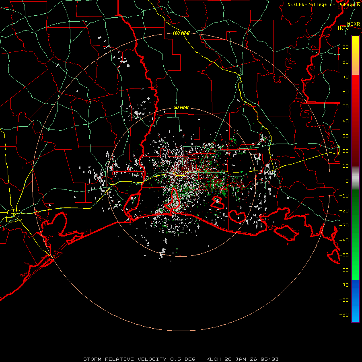This screenshot has width=362, height=362.
Task: Click the 70 knot scale label
Action: coord(346,76)
